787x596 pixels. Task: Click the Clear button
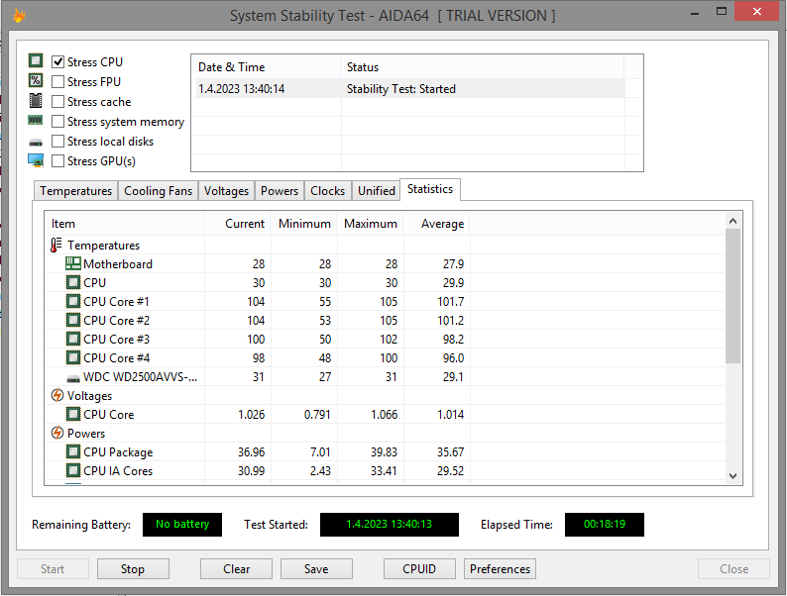tap(237, 569)
